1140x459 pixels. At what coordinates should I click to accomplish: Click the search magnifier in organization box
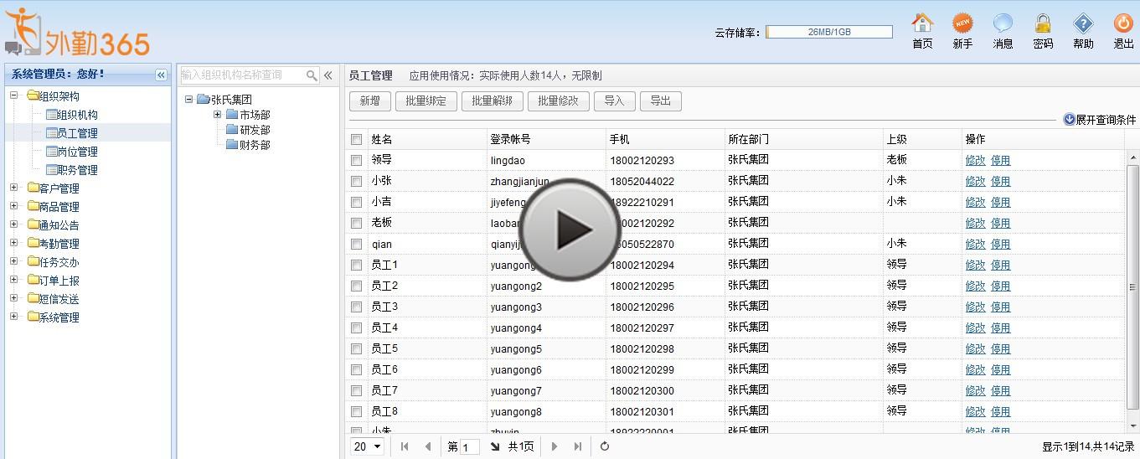click(312, 75)
